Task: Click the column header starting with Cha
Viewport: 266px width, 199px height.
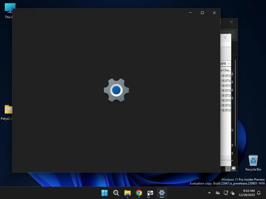Action: (226, 70)
